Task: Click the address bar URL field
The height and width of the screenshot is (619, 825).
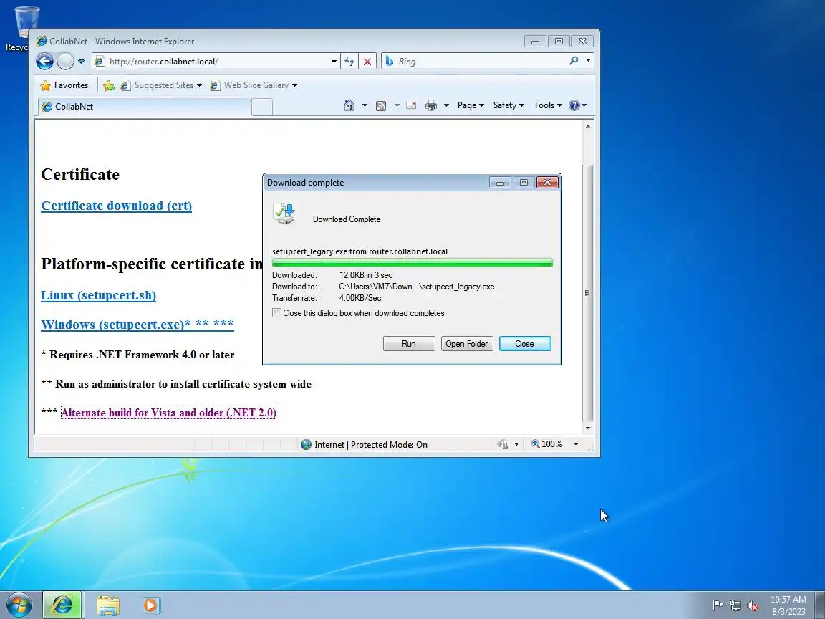Action: point(211,61)
